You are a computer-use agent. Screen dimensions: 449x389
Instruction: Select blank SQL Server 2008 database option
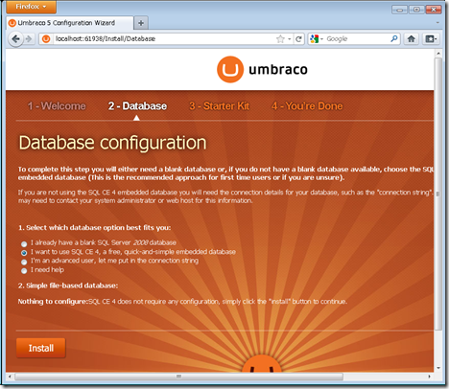(24, 244)
